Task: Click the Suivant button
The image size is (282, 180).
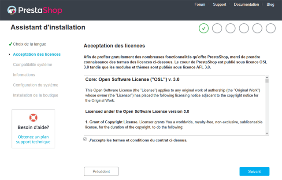Action: coord(254,171)
